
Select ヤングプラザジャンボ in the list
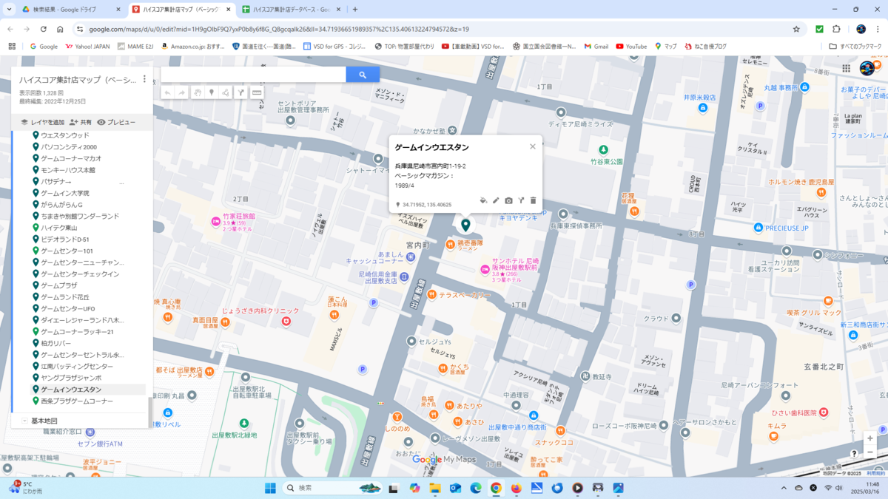pyautogui.click(x=71, y=378)
